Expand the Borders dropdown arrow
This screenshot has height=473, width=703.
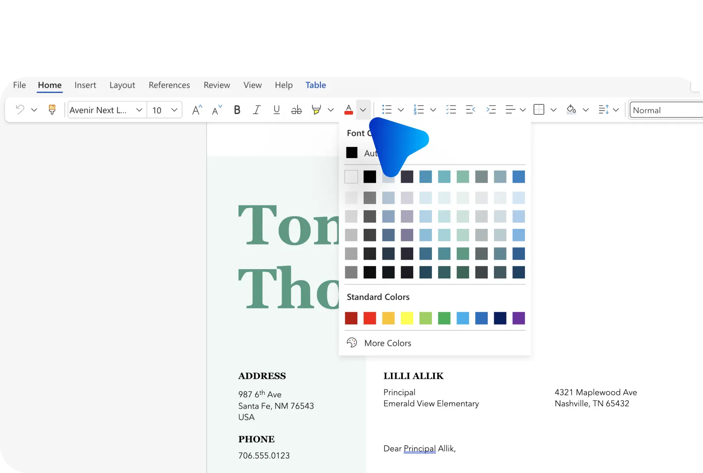pyautogui.click(x=553, y=110)
